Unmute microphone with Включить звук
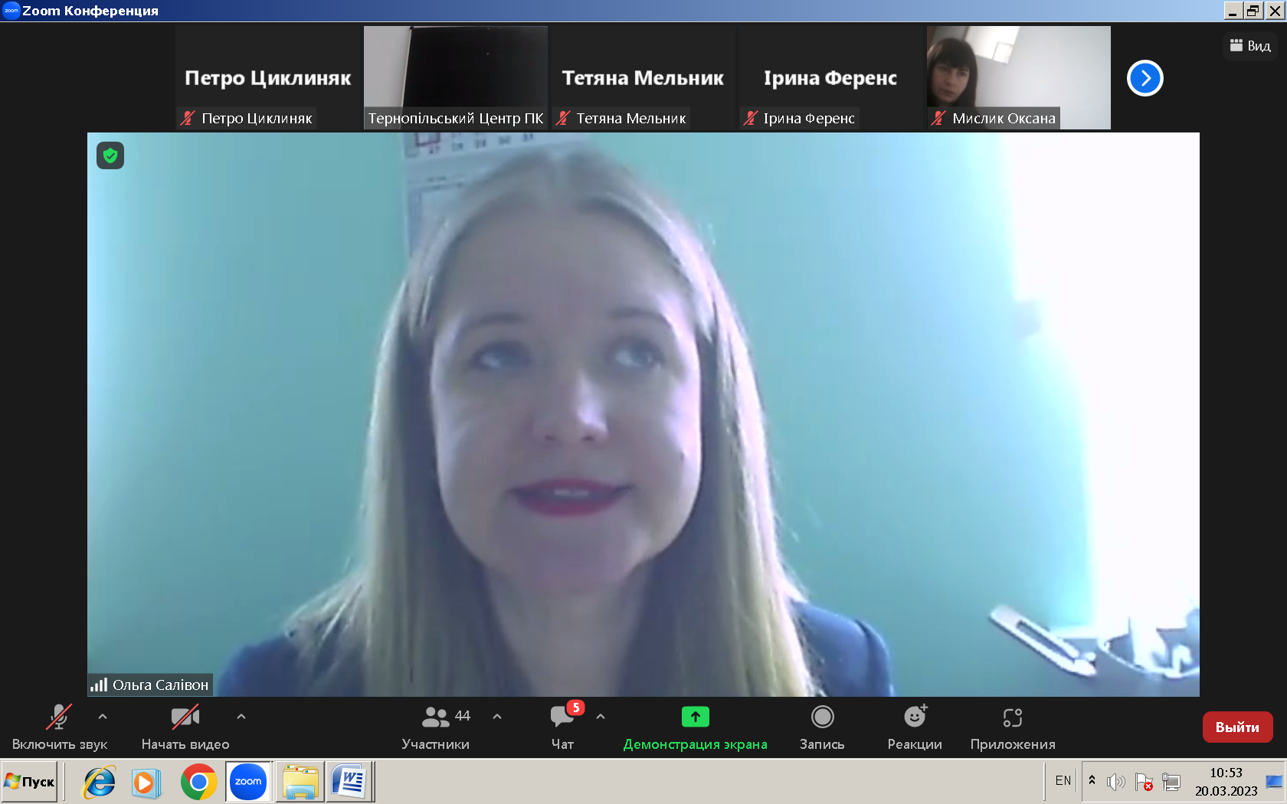1287x804 pixels. 59,727
